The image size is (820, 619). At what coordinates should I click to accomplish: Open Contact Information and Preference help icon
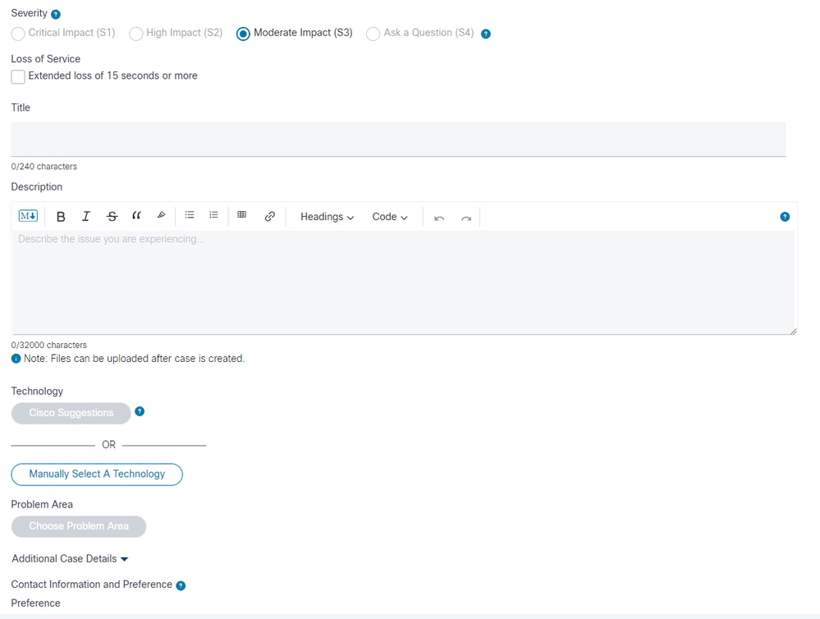click(181, 585)
